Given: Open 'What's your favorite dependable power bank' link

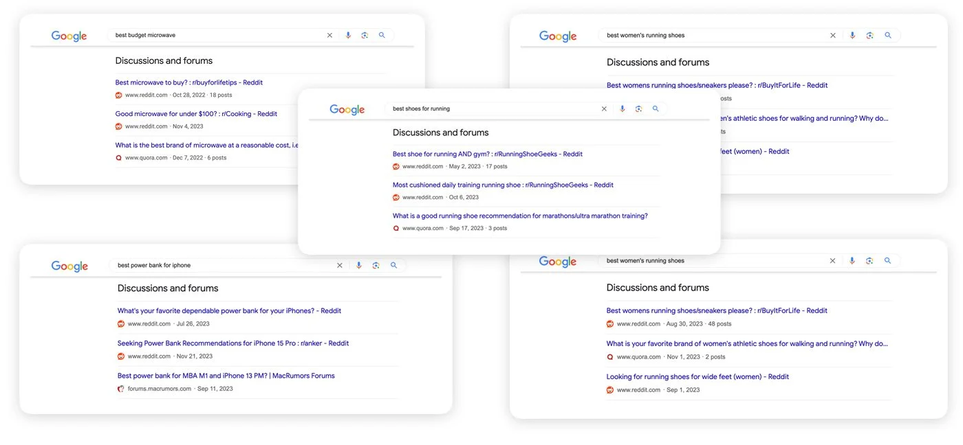Looking at the screenshot, I should 229,311.
